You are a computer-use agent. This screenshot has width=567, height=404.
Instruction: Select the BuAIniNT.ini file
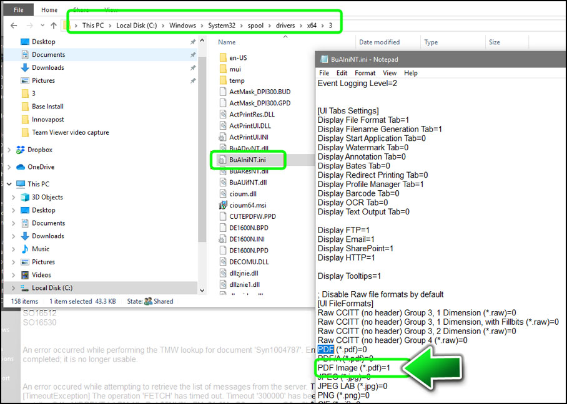tap(247, 160)
